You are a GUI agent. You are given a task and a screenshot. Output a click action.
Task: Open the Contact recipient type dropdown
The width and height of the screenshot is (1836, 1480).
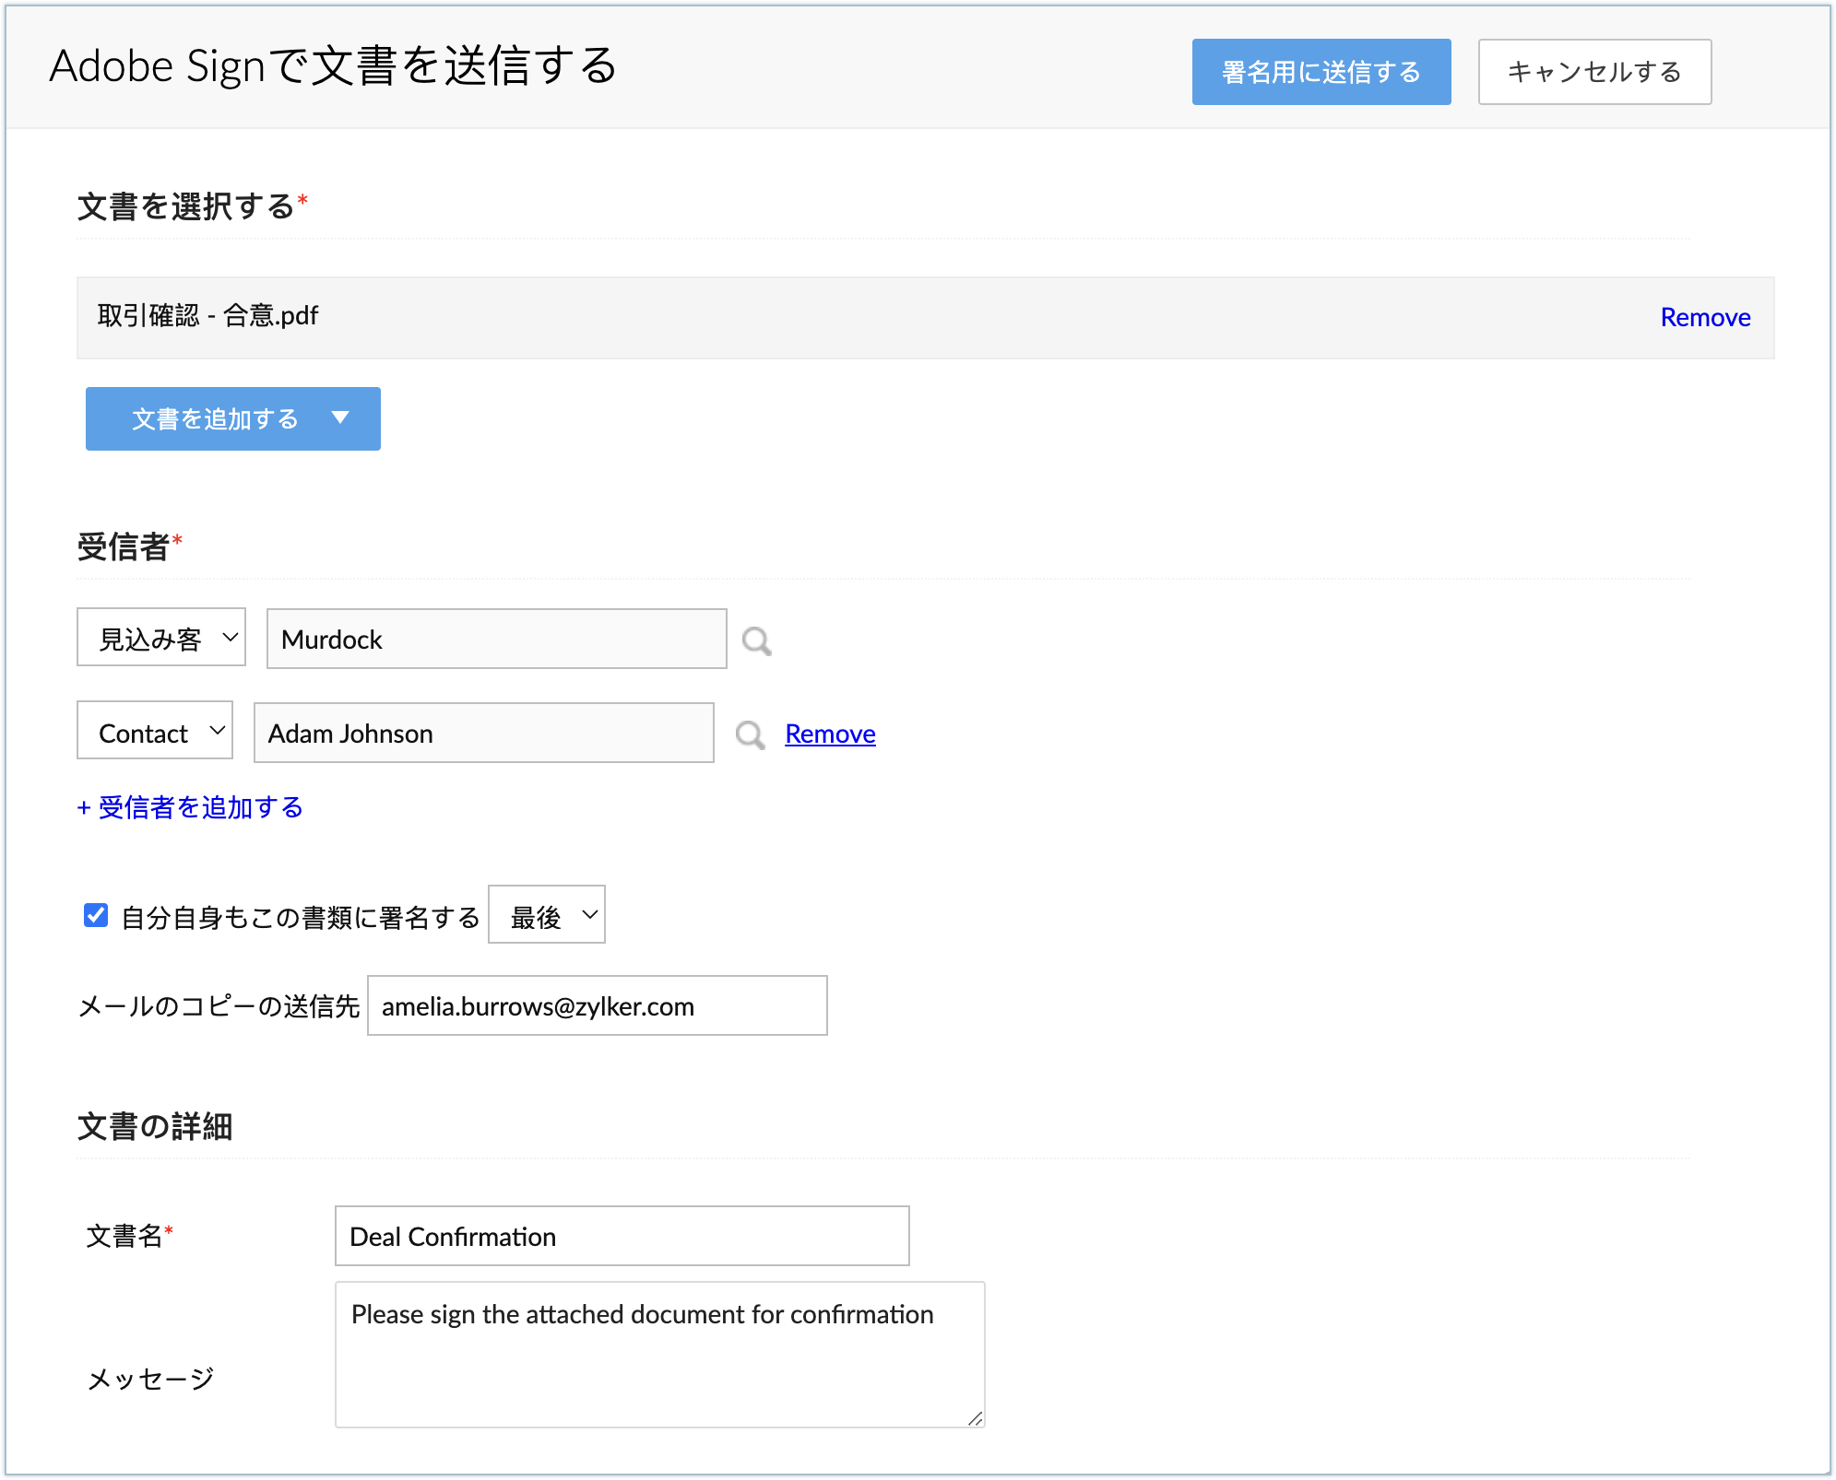pos(155,732)
